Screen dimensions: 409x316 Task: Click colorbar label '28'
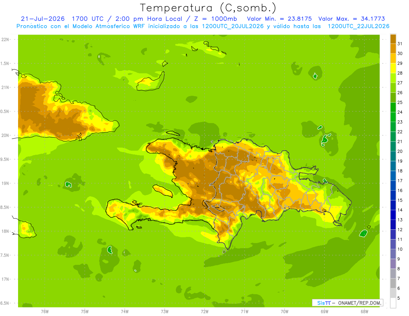[399, 73]
